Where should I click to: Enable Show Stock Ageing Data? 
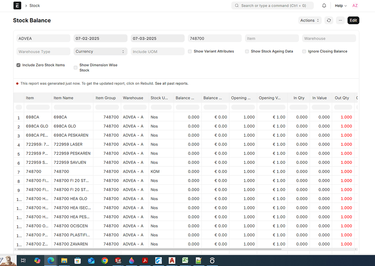(247, 51)
